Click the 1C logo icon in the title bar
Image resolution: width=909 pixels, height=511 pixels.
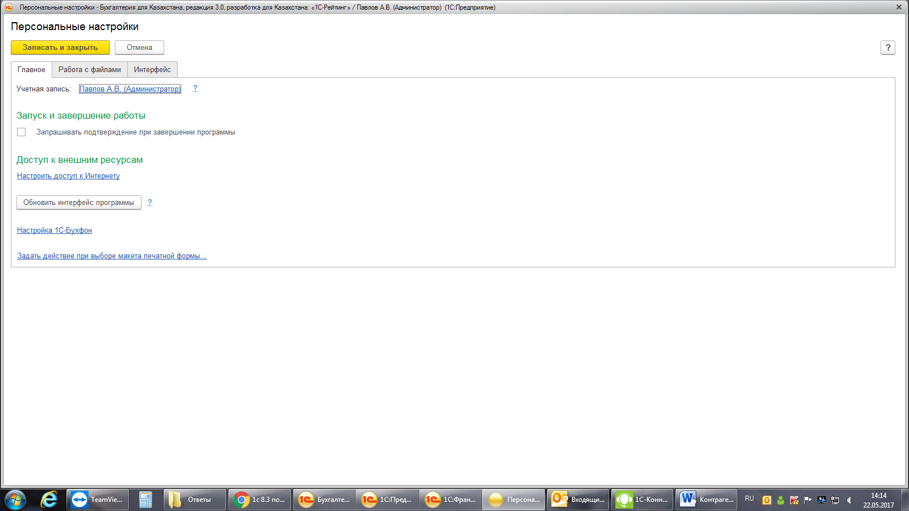(x=9, y=7)
